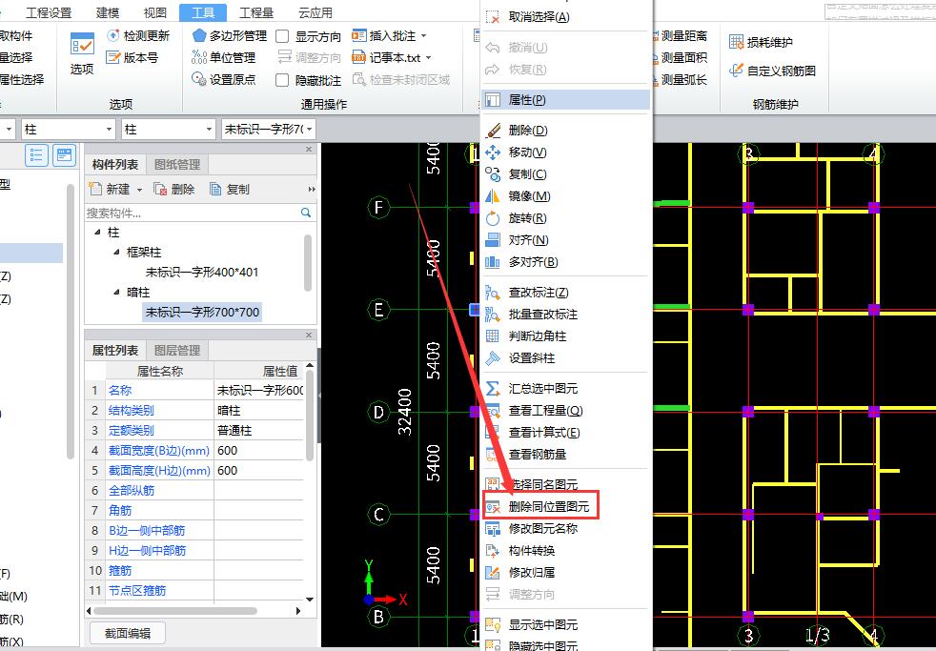Click 箍筋 property link
The height and width of the screenshot is (651, 936).
pos(120,570)
